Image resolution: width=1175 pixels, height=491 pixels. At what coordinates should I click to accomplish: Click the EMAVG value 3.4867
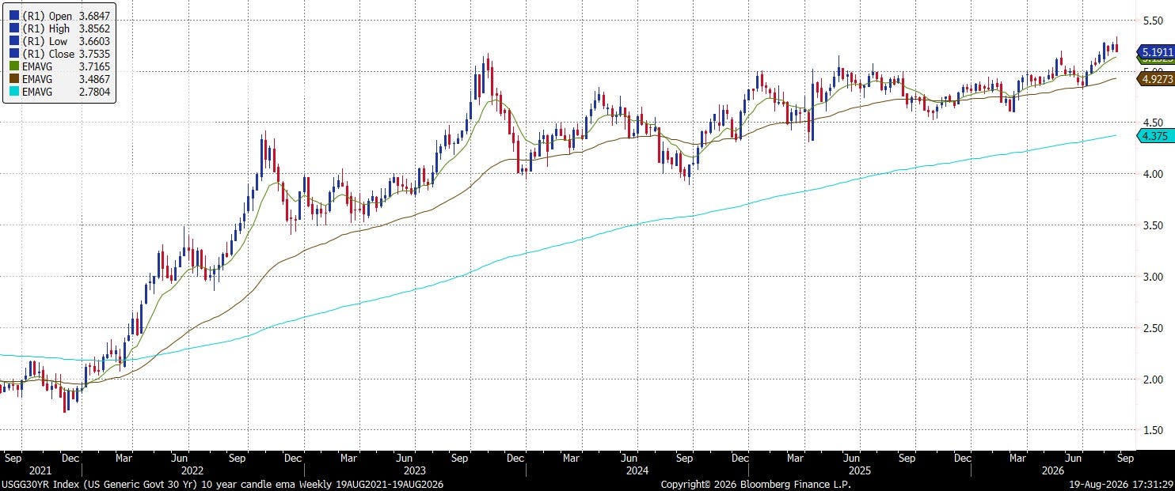[95, 80]
